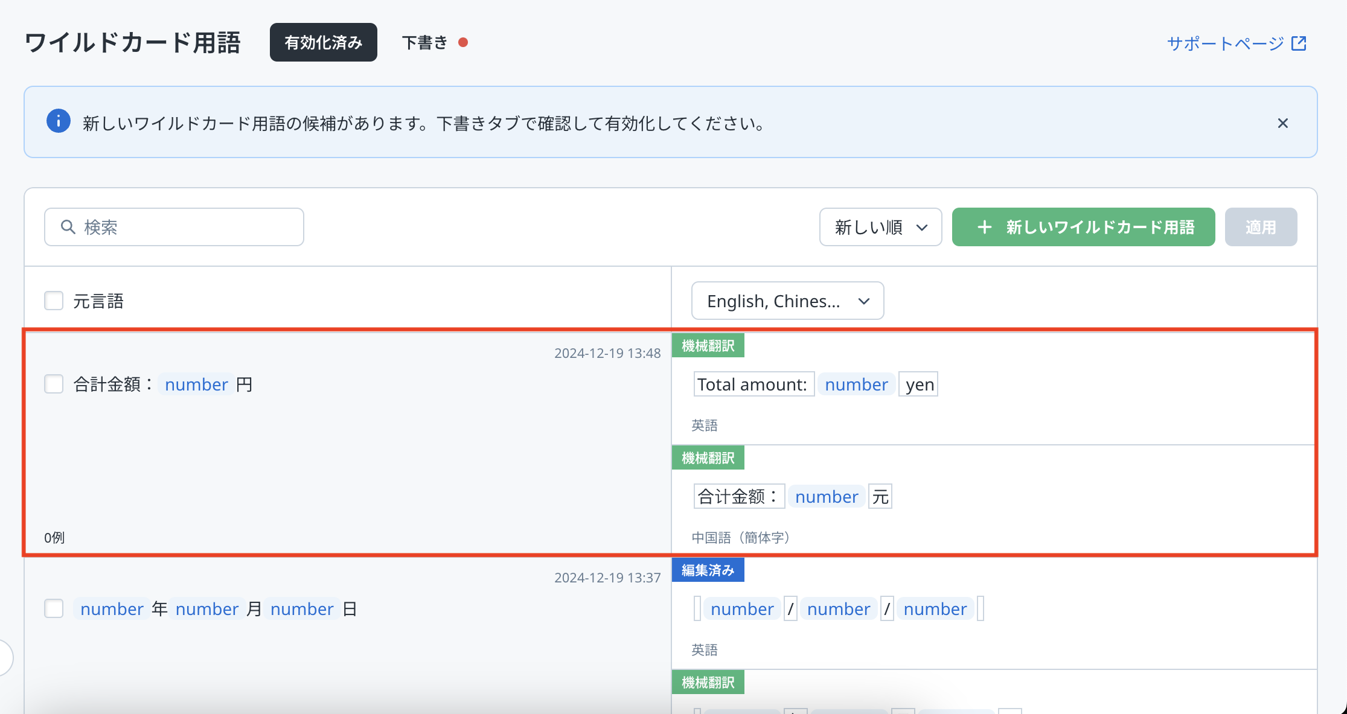1347x714 pixels.
Task: Click the search magnifier icon
Action: click(68, 227)
